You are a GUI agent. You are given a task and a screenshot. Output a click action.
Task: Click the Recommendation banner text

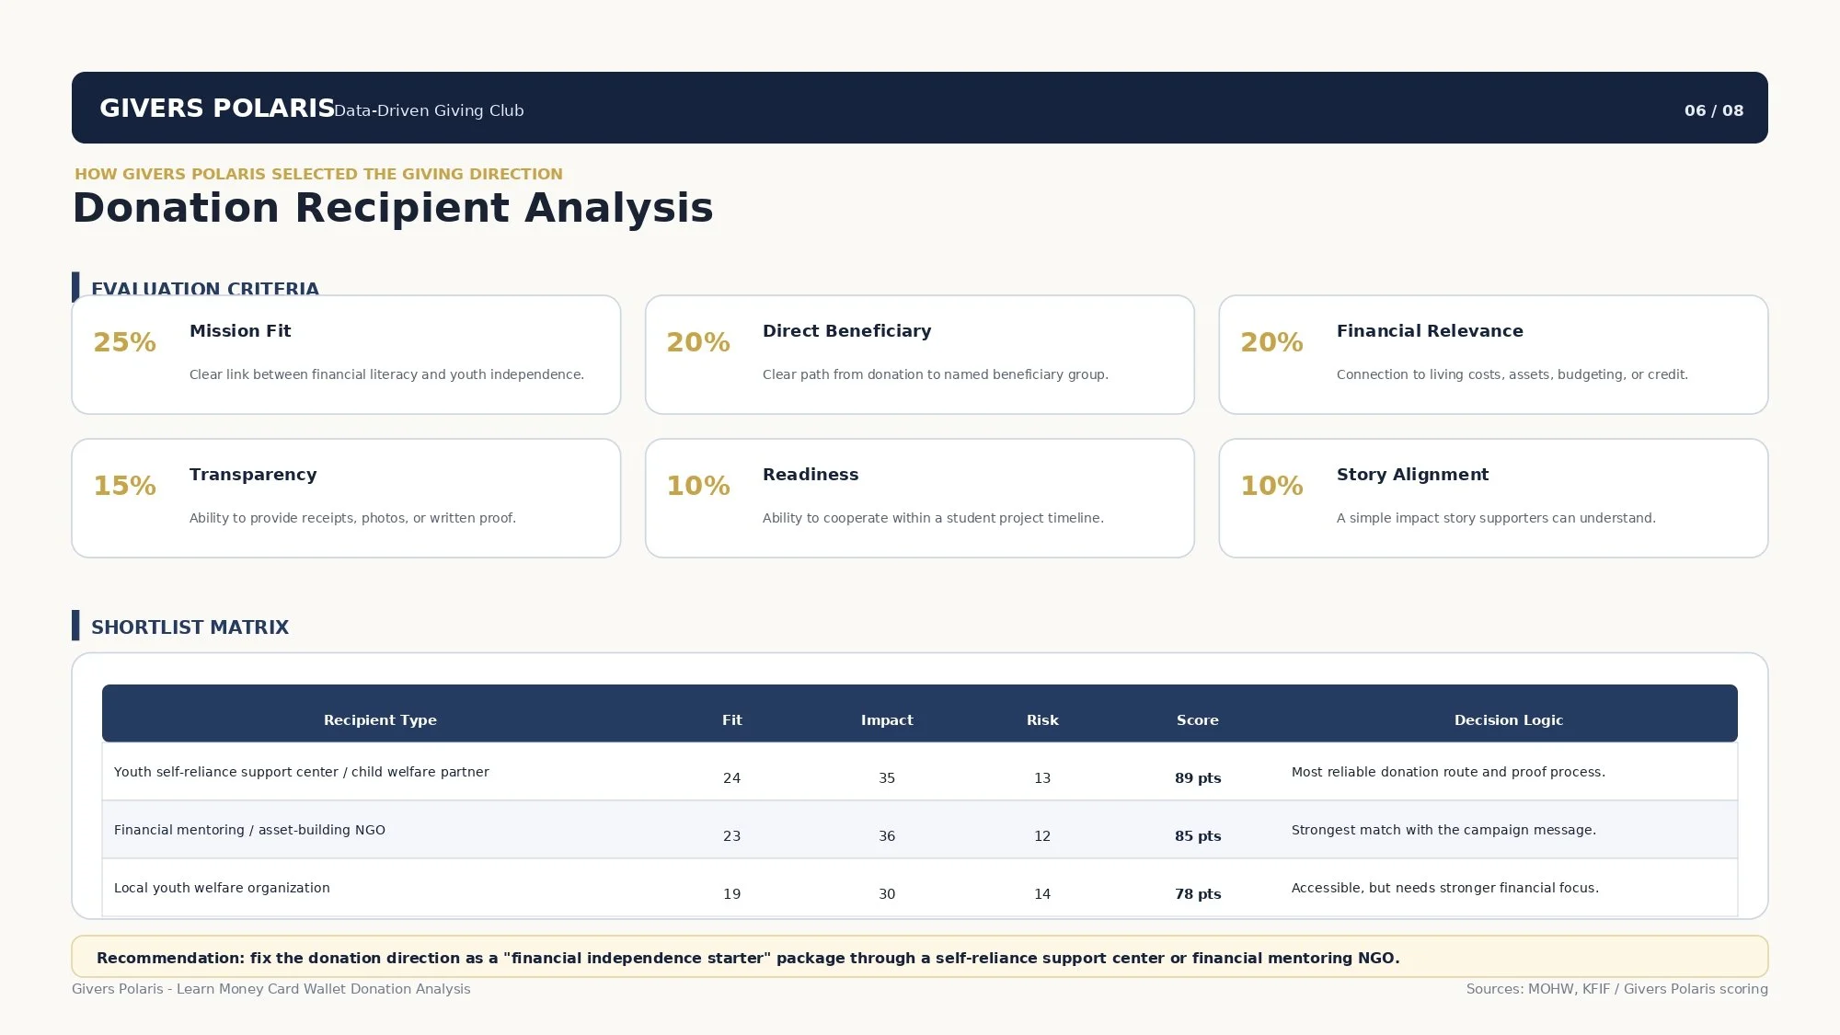point(748,958)
